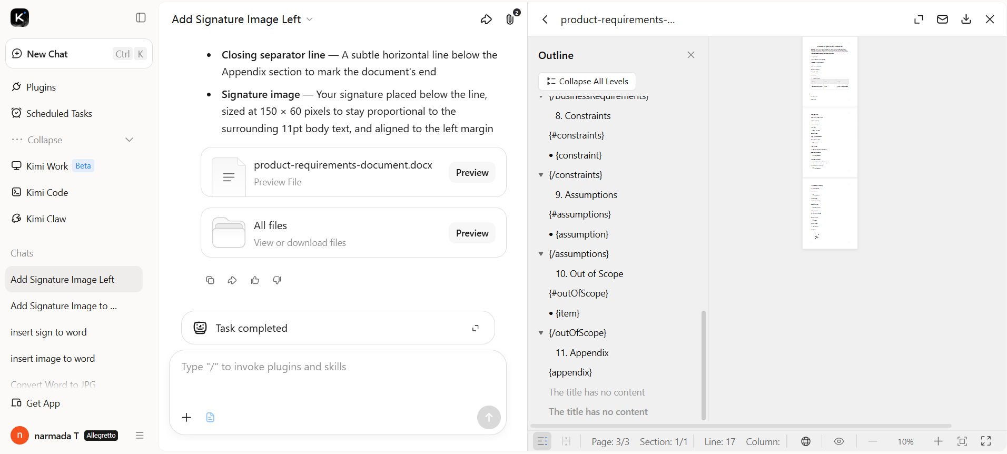The image size is (1007, 454).
Task: Toggle the outline panel button in status bar
Action: (x=542, y=441)
